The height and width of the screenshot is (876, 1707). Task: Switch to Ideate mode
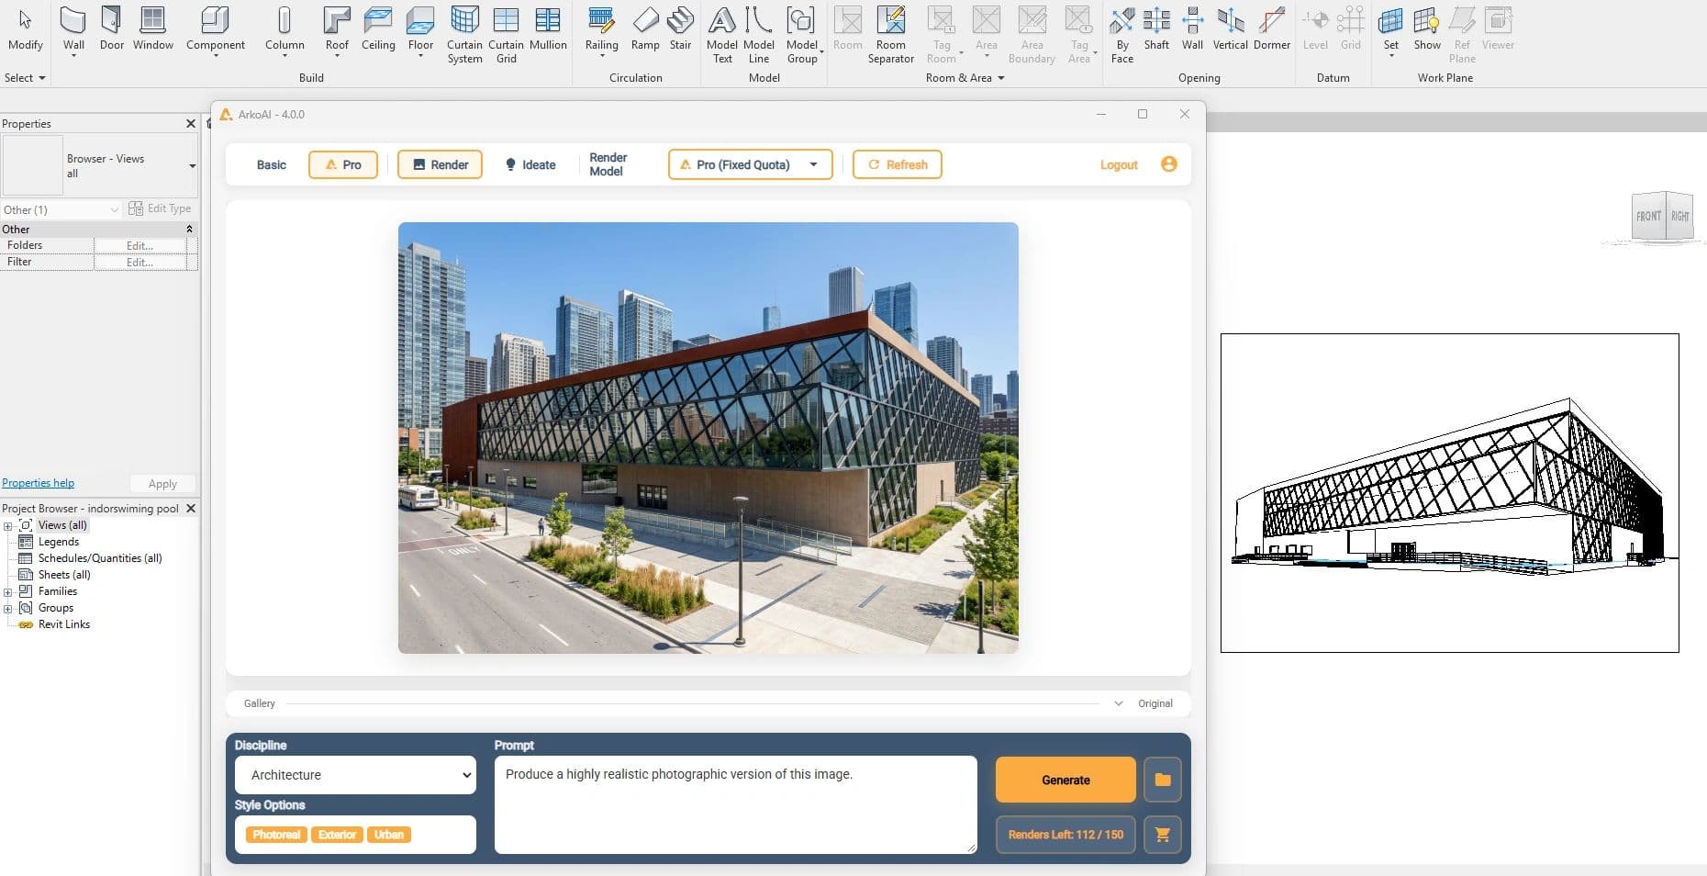tap(530, 165)
